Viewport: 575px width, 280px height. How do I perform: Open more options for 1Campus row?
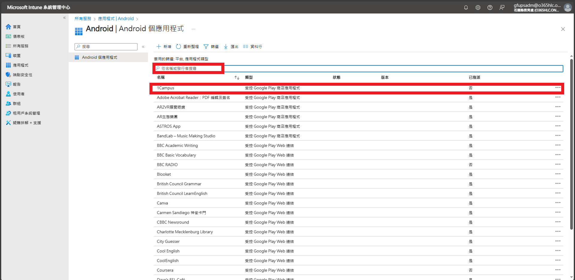coord(558,88)
